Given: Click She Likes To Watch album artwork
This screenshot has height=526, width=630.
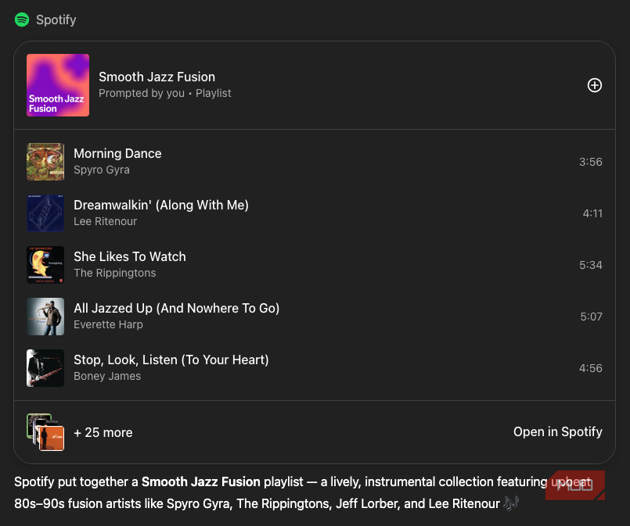Looking at the screenshot, I should pyautogui.click(x=45, y=265).
